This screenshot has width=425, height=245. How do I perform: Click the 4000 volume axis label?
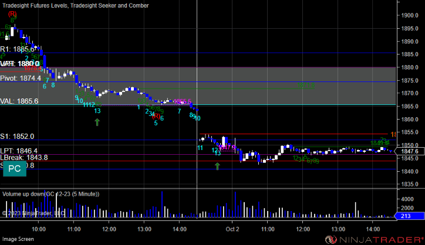pos(407,199)
